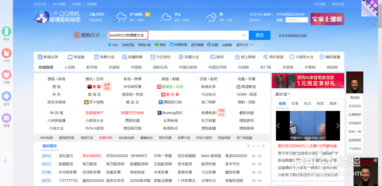Click 换一换 in the 游戏 row
The image size is (382, 186).
click(257, 156)
